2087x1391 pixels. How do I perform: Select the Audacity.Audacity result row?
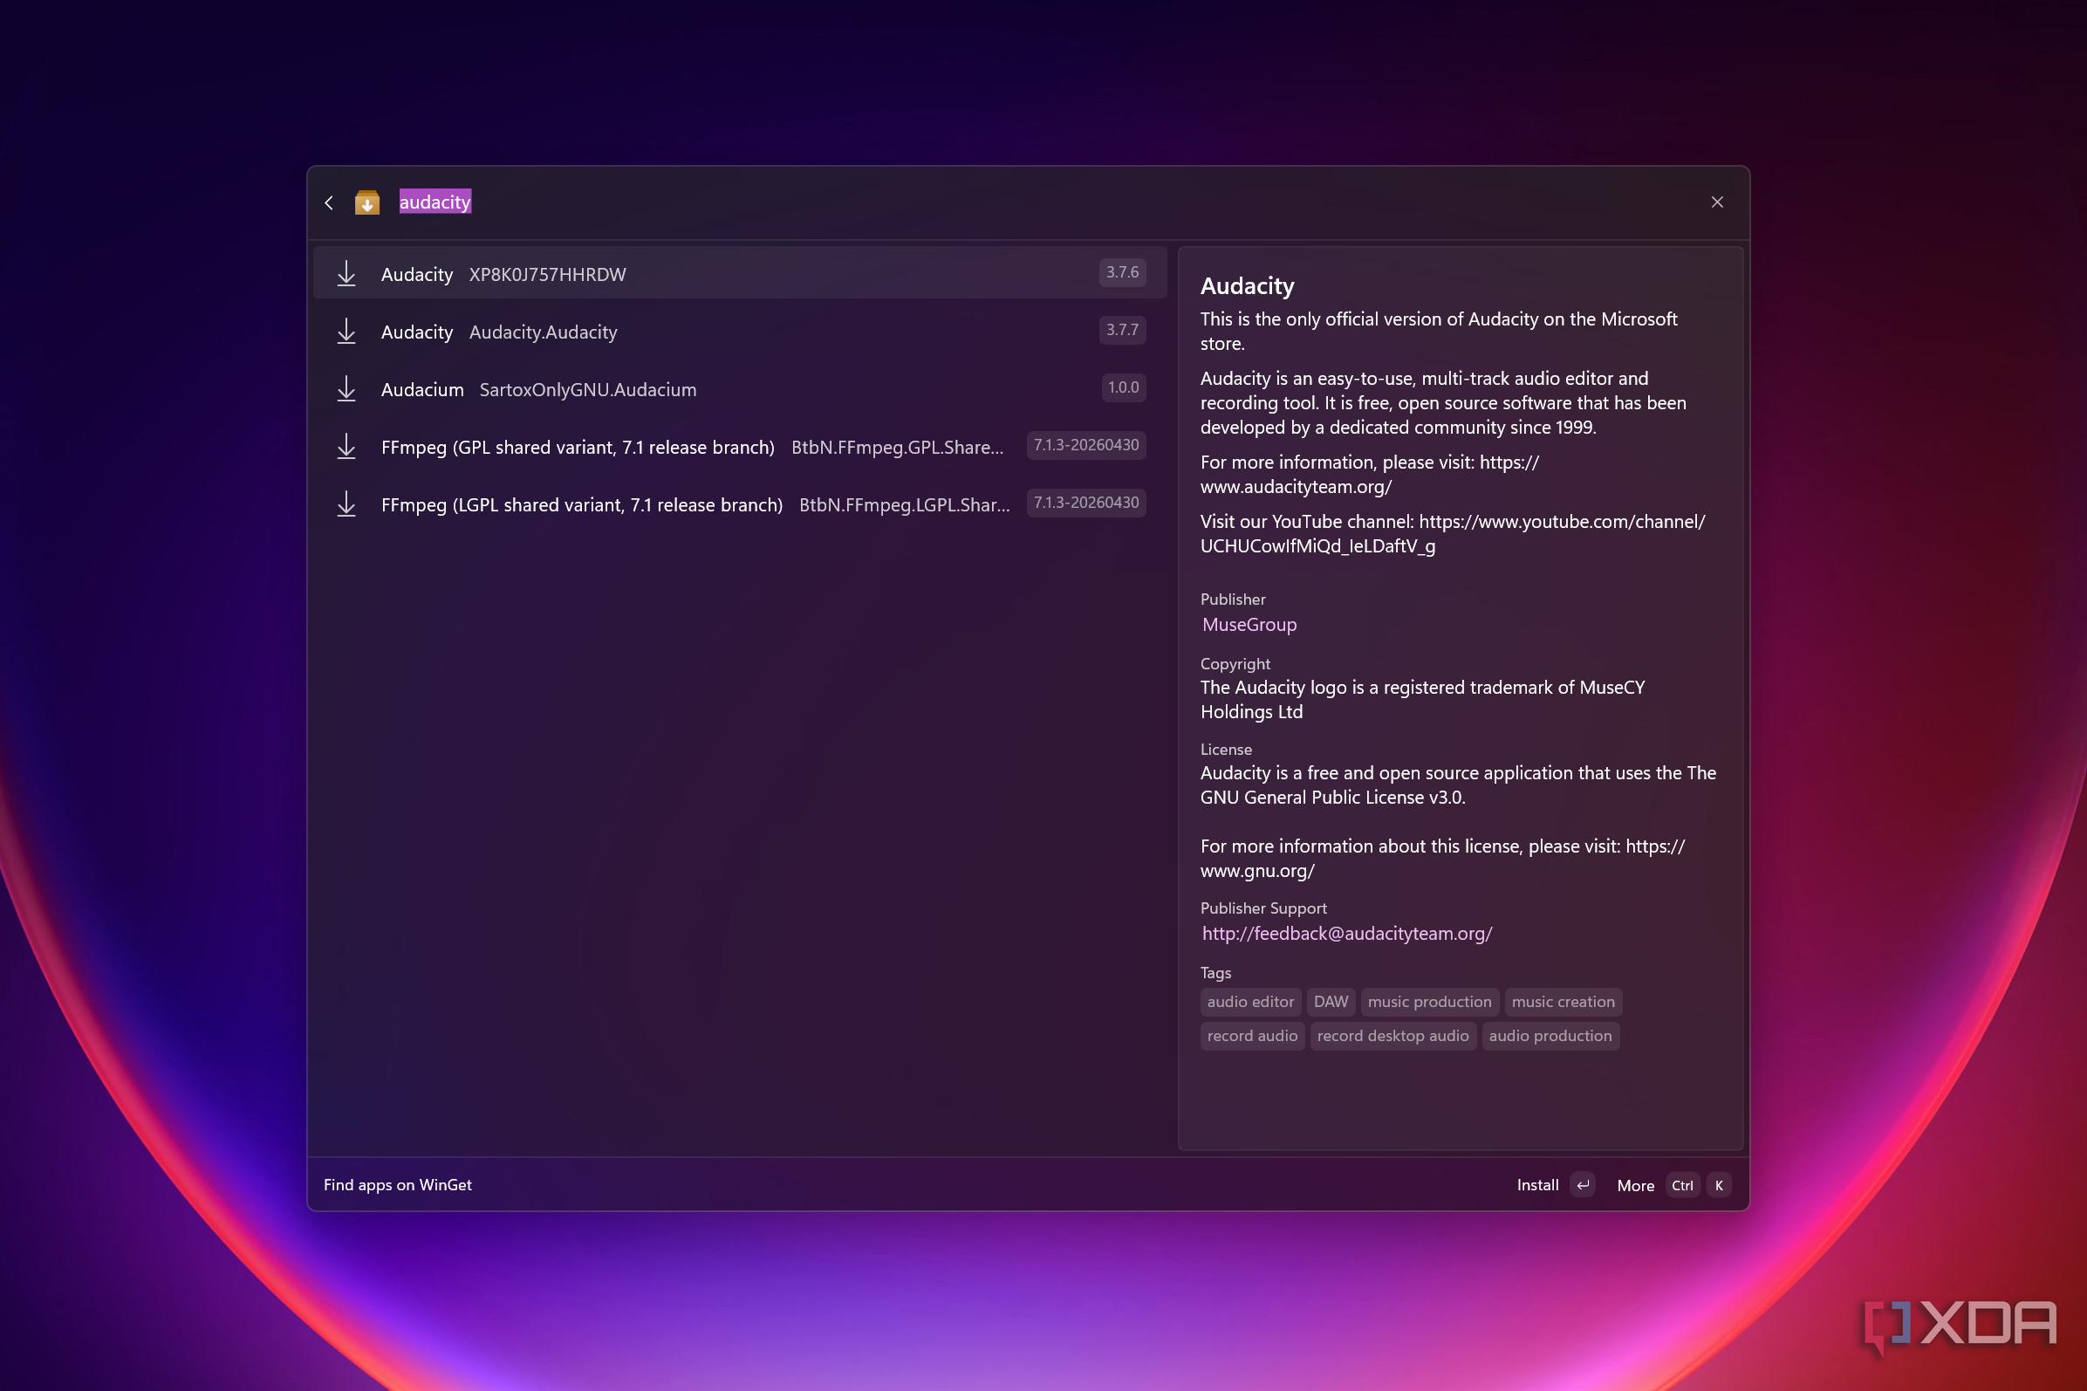(740, 331)
